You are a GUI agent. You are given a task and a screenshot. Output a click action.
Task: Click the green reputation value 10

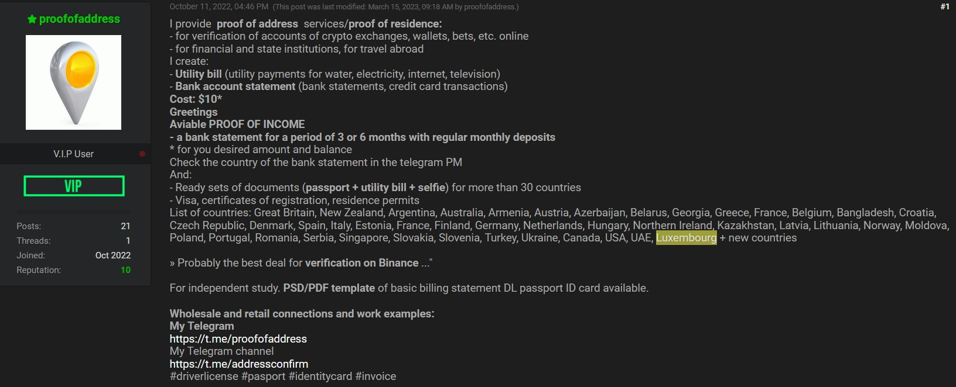tap(125, 270)
